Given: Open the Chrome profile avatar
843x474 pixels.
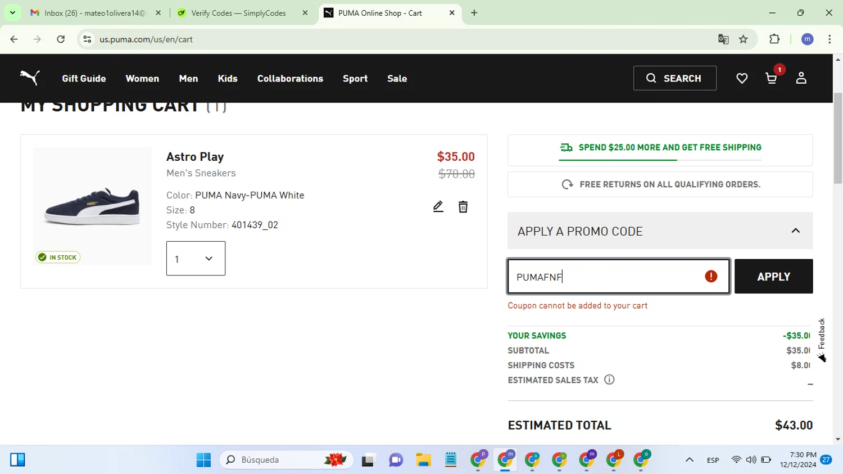Looking at the screenshot, I should click(x=807, y=39).
